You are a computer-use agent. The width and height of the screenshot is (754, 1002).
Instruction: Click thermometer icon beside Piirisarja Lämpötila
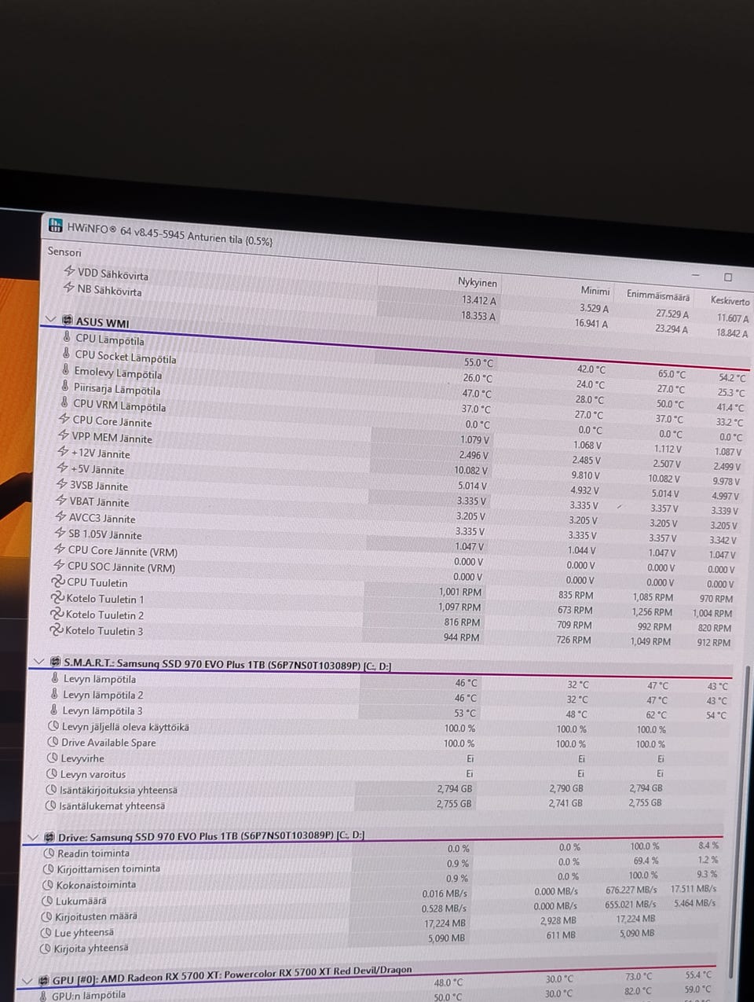coord(65,386)
